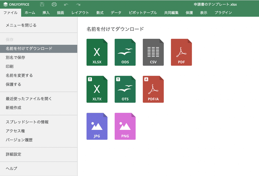Viewport: 259px width, 176px height.
Task: Open 詳細設定 from the sidebar
Action: pos(39,154)
